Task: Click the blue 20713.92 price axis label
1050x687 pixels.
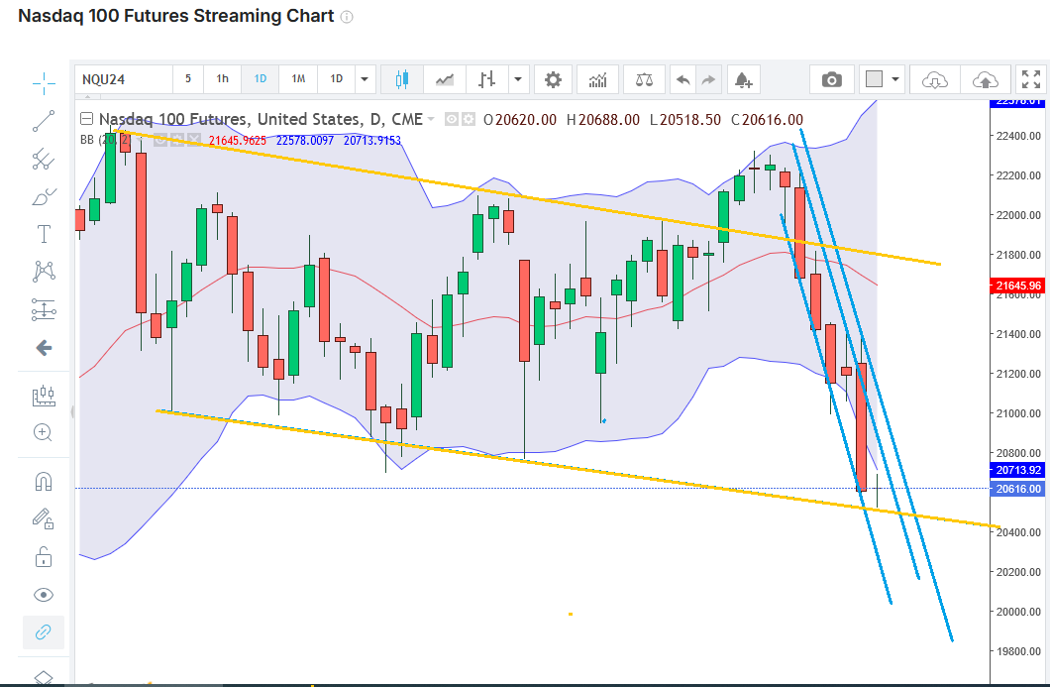Action: tap(1018, 470)
